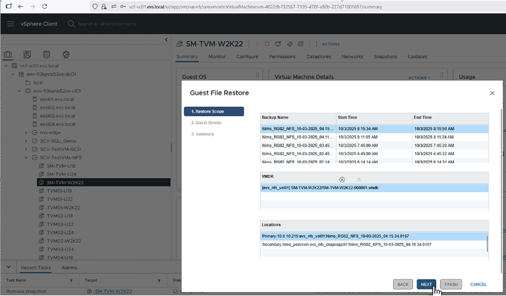Switch to the Permissions tab

(x=283, y=56)
